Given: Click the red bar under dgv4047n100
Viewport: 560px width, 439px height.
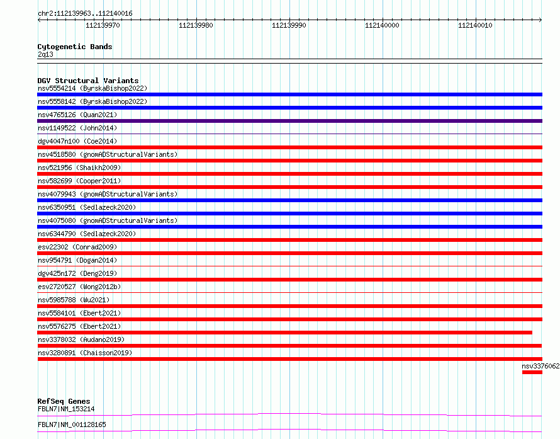Looking at the screenshot, I should (289, 147).
